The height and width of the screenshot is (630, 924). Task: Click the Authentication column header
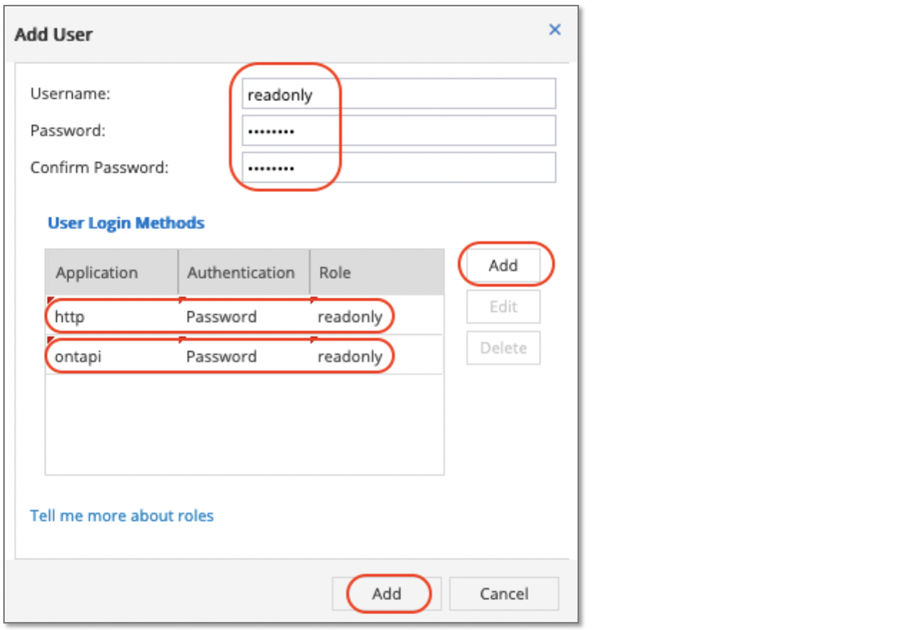(x=242, y=273)
